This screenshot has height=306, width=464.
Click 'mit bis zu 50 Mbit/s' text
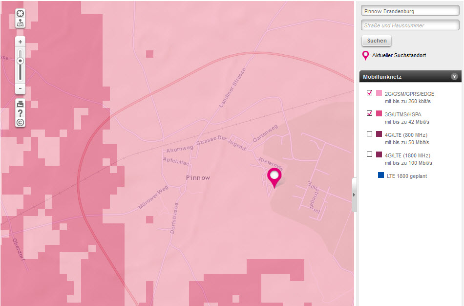pos(407,142)
